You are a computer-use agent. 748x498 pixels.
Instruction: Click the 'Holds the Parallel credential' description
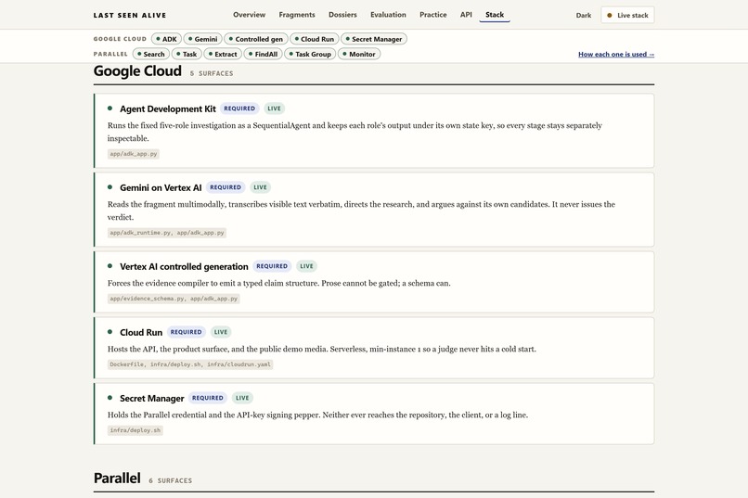[x=317, y=415]
